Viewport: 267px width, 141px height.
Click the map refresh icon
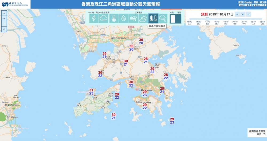coord(4,29)
